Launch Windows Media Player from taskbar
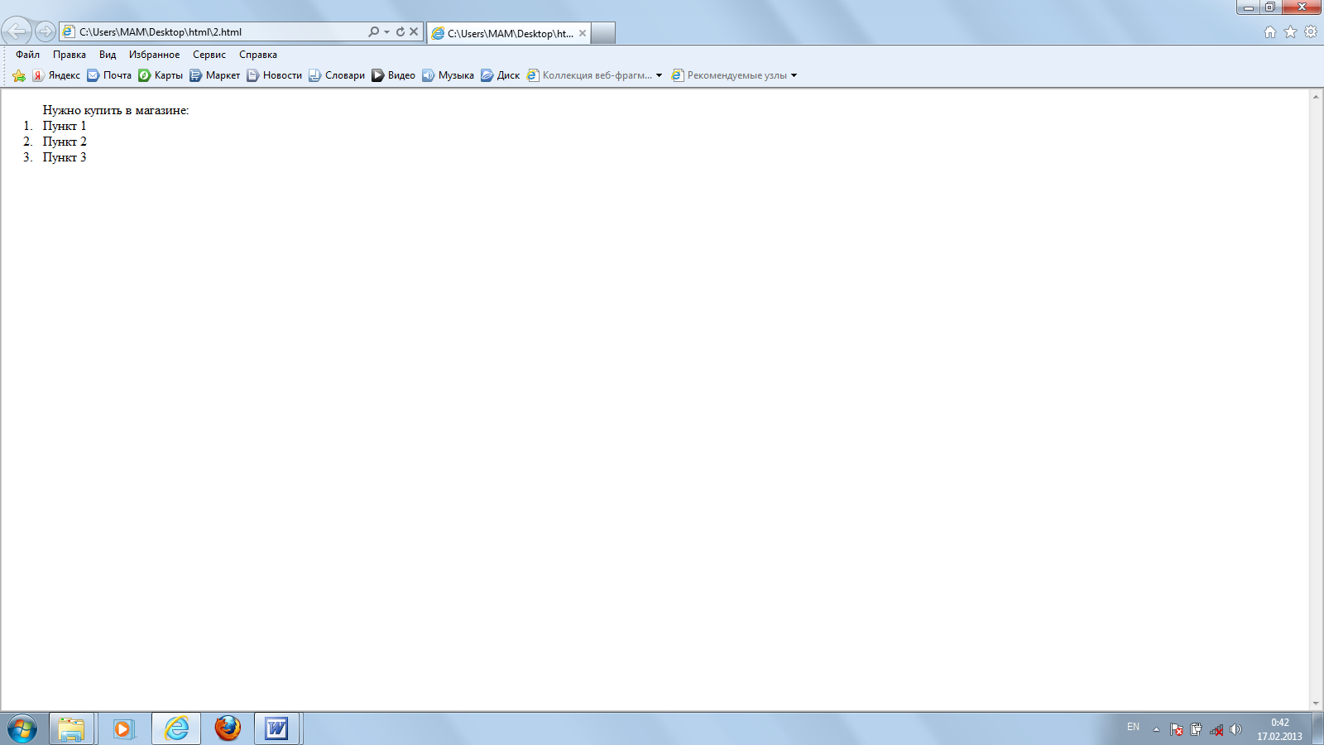This screenshot has height=745, width=1324. [123, 729]
